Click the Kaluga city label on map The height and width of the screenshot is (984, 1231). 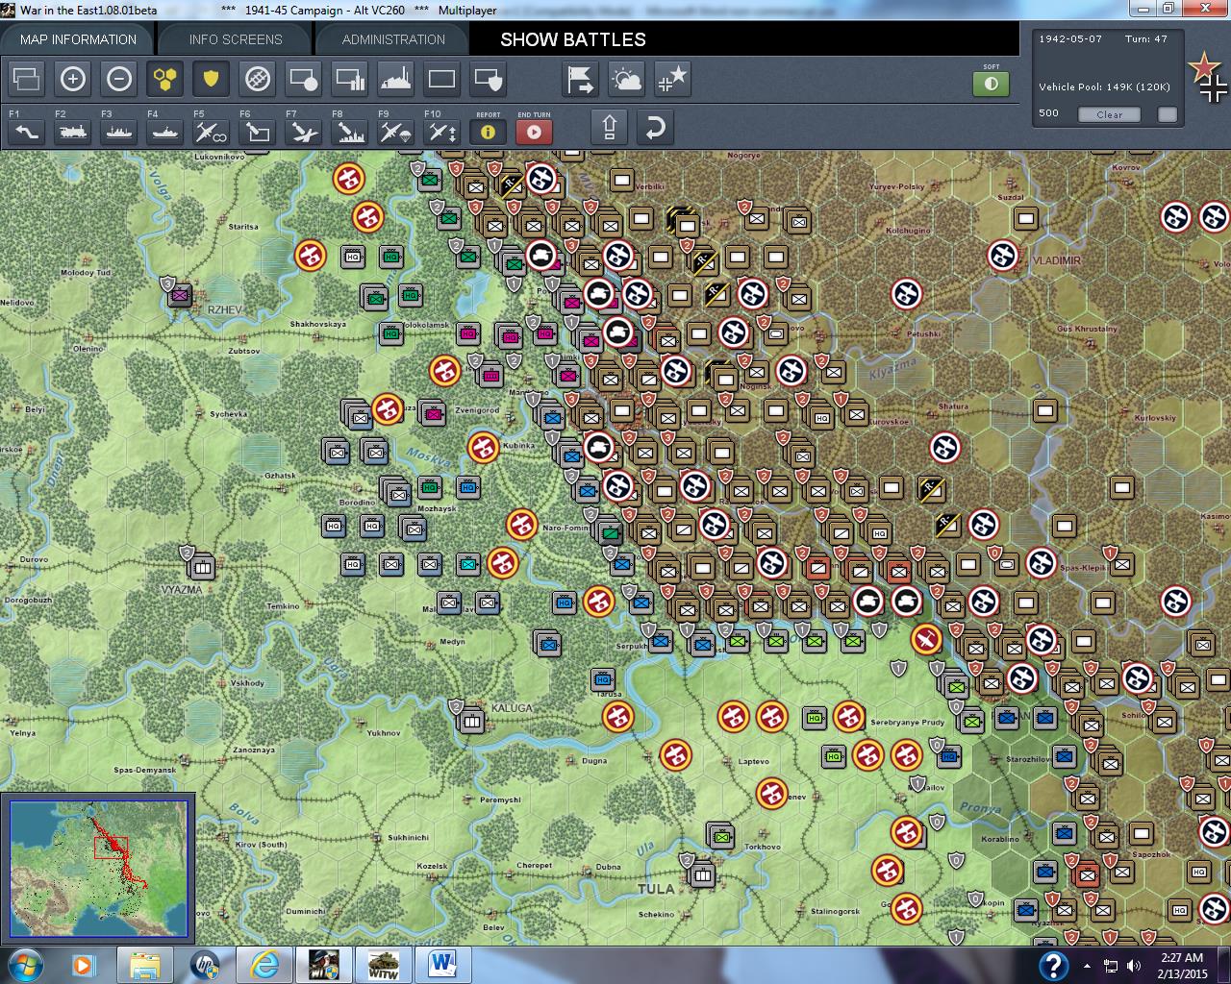coord(512,708)
